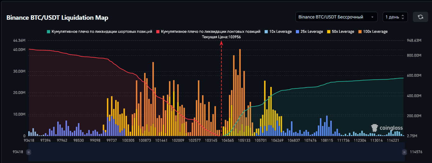Click the 800.00M right axis label

[414, 55]
